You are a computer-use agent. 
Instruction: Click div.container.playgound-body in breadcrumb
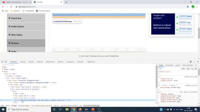42,106
